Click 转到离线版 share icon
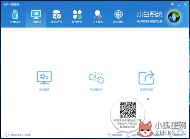The width and height of the screenshot is (190, 139). [x=146, y=78]
